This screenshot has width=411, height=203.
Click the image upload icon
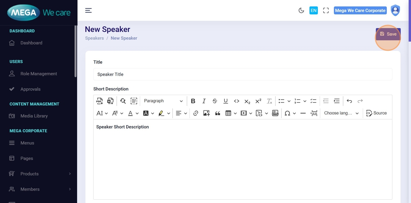(206, 113)
